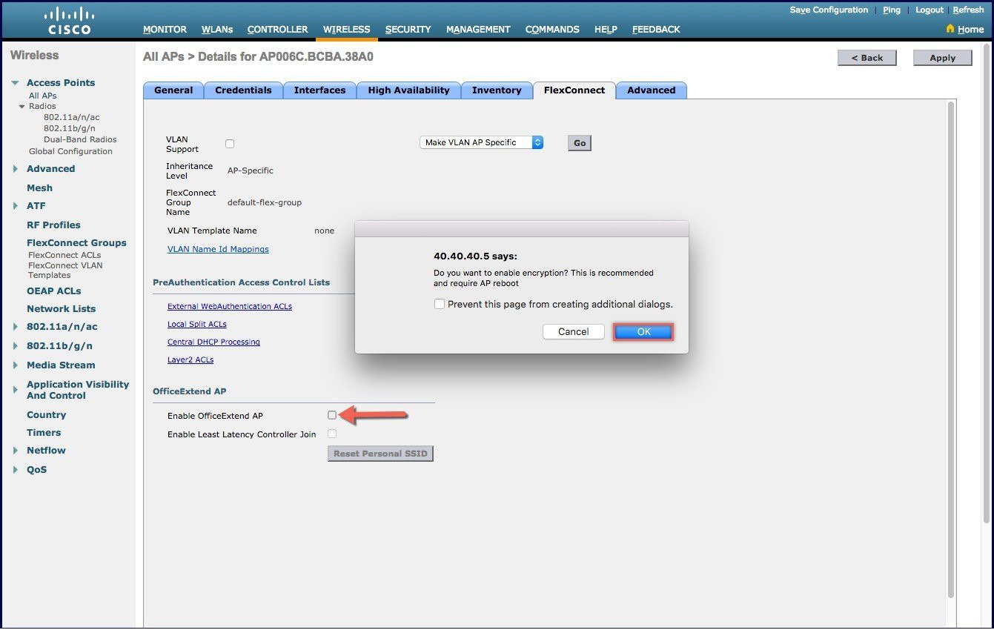994x630 pixels.
Task: Click Reset Personal SSID button
Action: click(x=380, y=454)
